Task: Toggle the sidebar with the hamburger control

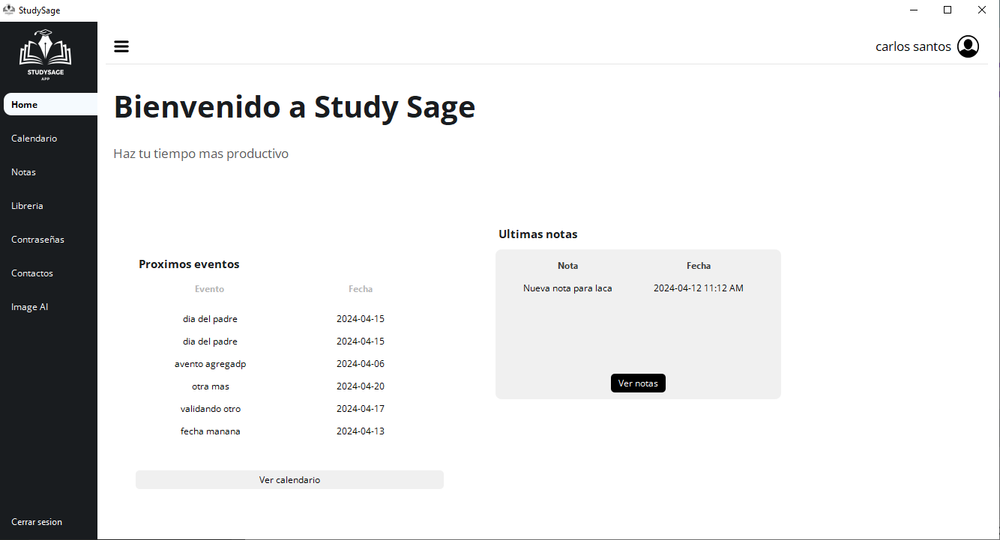Action: click(121, 46)
